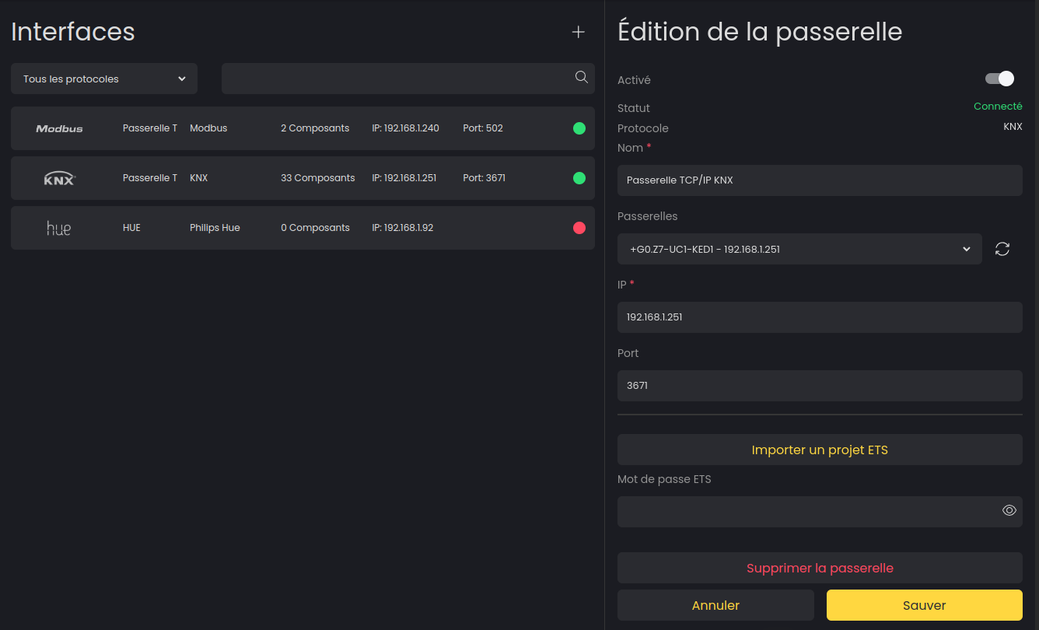1039x630 pixels.
Task: Click the Modbus logo icon
Action: point(59,128)
